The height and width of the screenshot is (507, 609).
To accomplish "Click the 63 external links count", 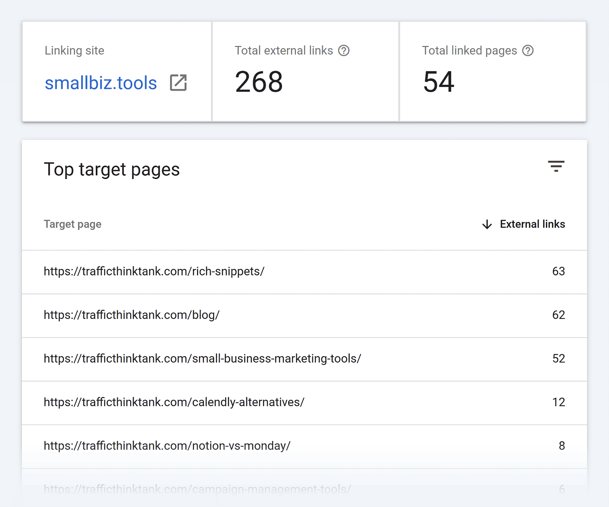I will click(x=558, y=271).
